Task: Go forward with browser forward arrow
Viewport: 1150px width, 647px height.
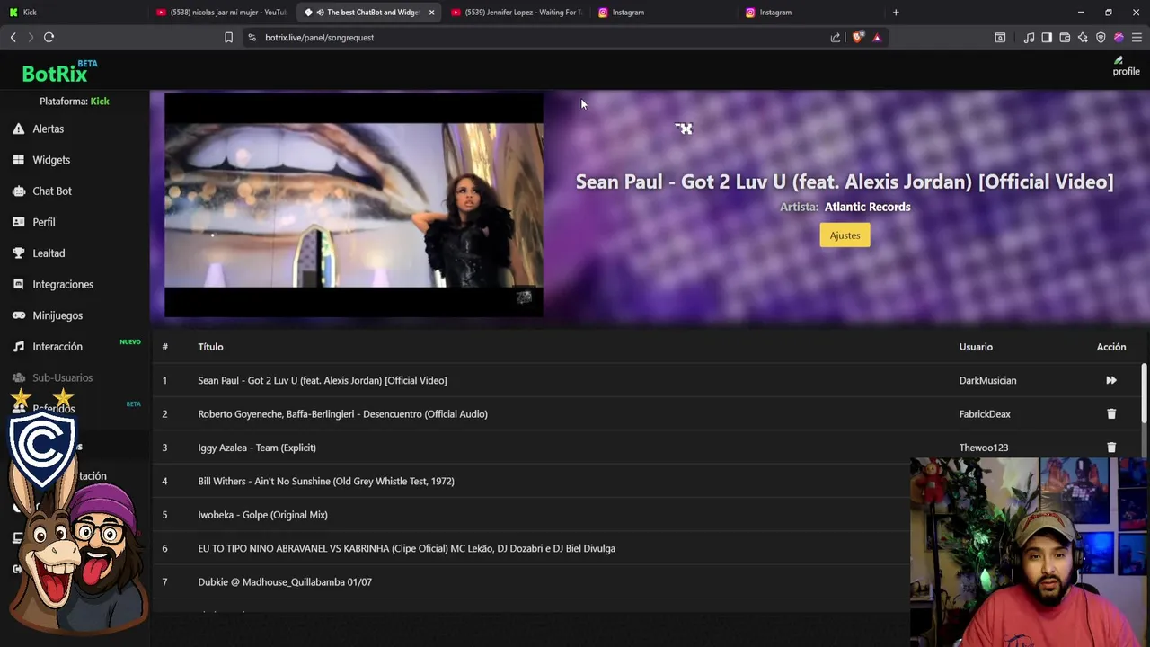Action: 31,37
